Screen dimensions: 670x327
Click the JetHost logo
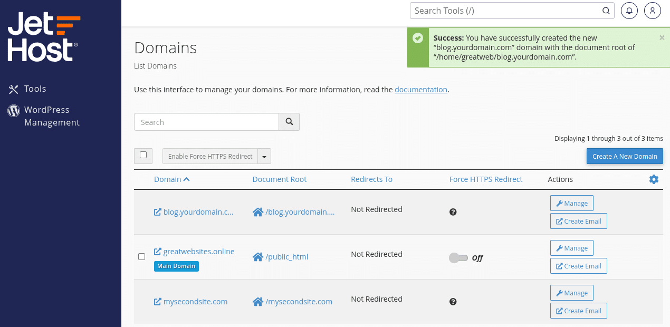pyautogui.click(x=44, y=37)
